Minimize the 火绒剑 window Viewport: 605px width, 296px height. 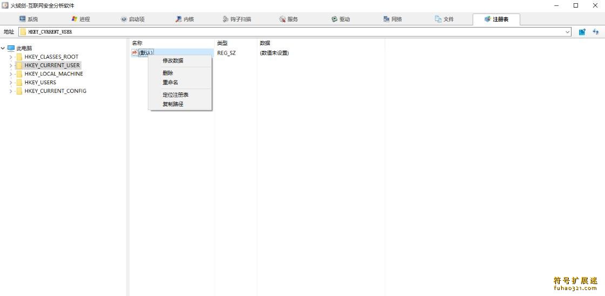557,5
